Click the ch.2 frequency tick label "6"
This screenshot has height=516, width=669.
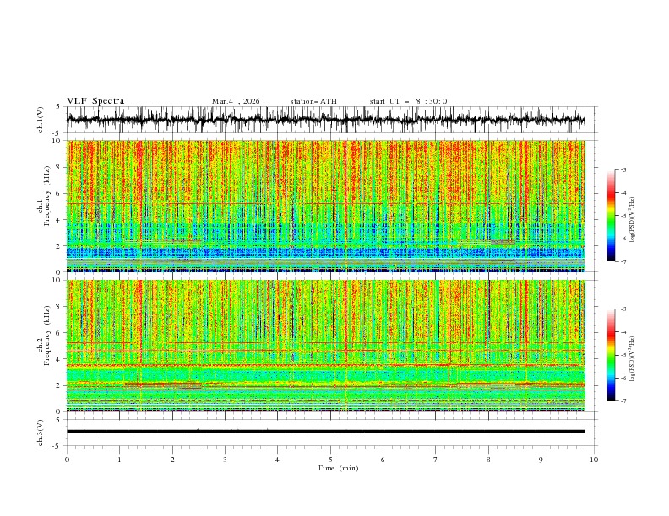(59, 333)
